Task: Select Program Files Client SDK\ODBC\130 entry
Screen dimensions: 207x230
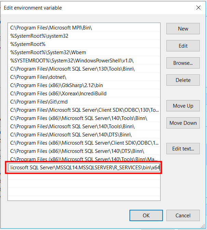Action: coord(84,110)
